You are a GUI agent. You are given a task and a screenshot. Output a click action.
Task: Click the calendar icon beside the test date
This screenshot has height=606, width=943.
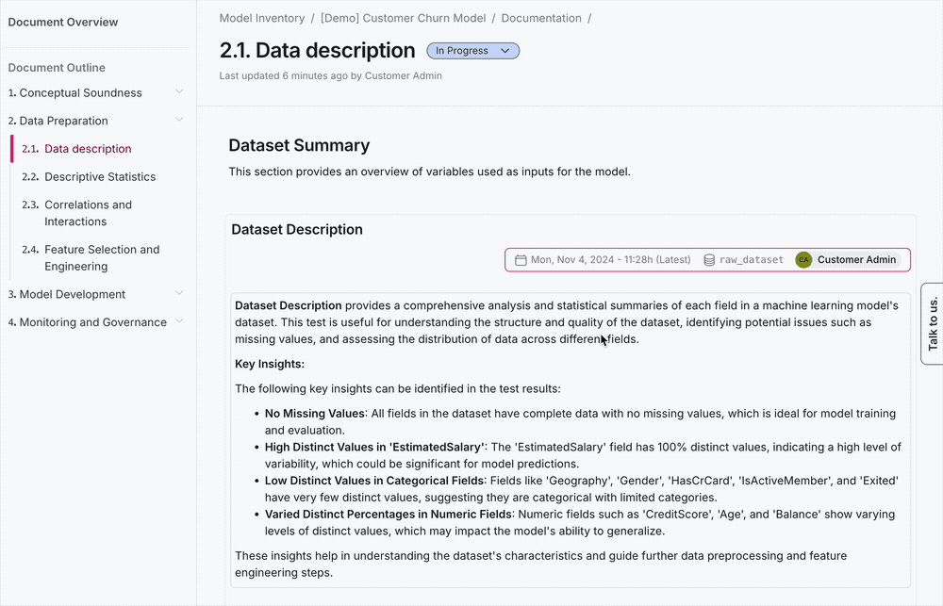click(521, 260)
